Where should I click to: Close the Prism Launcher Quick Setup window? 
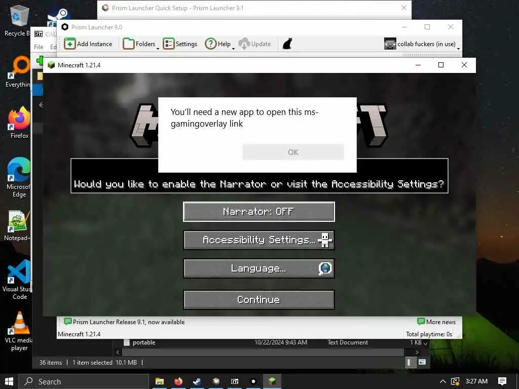tap(404, 8)
